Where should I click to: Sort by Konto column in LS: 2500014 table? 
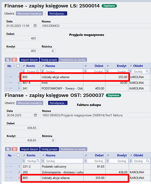pos(31,66)
